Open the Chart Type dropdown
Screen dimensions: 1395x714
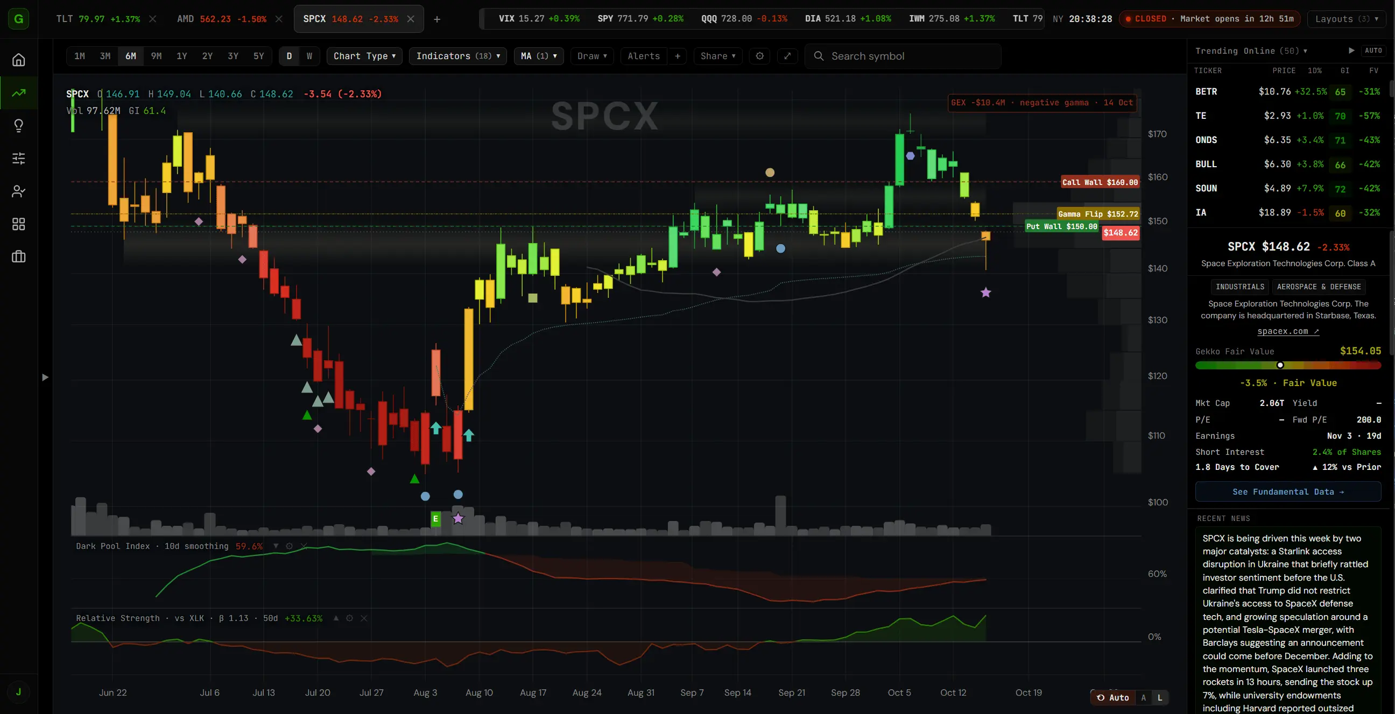[x=364, y=56]
